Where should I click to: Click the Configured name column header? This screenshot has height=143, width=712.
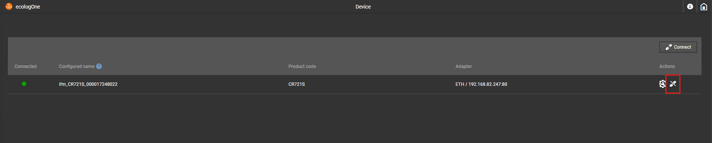(x=76, y=66)
